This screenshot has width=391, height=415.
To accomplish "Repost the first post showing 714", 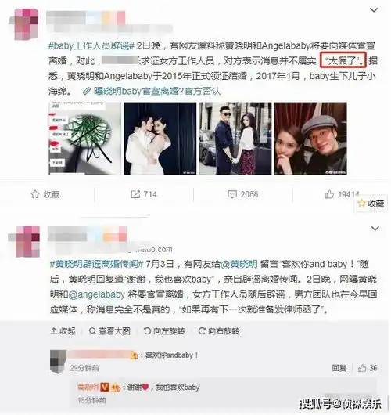I will 144,194.
